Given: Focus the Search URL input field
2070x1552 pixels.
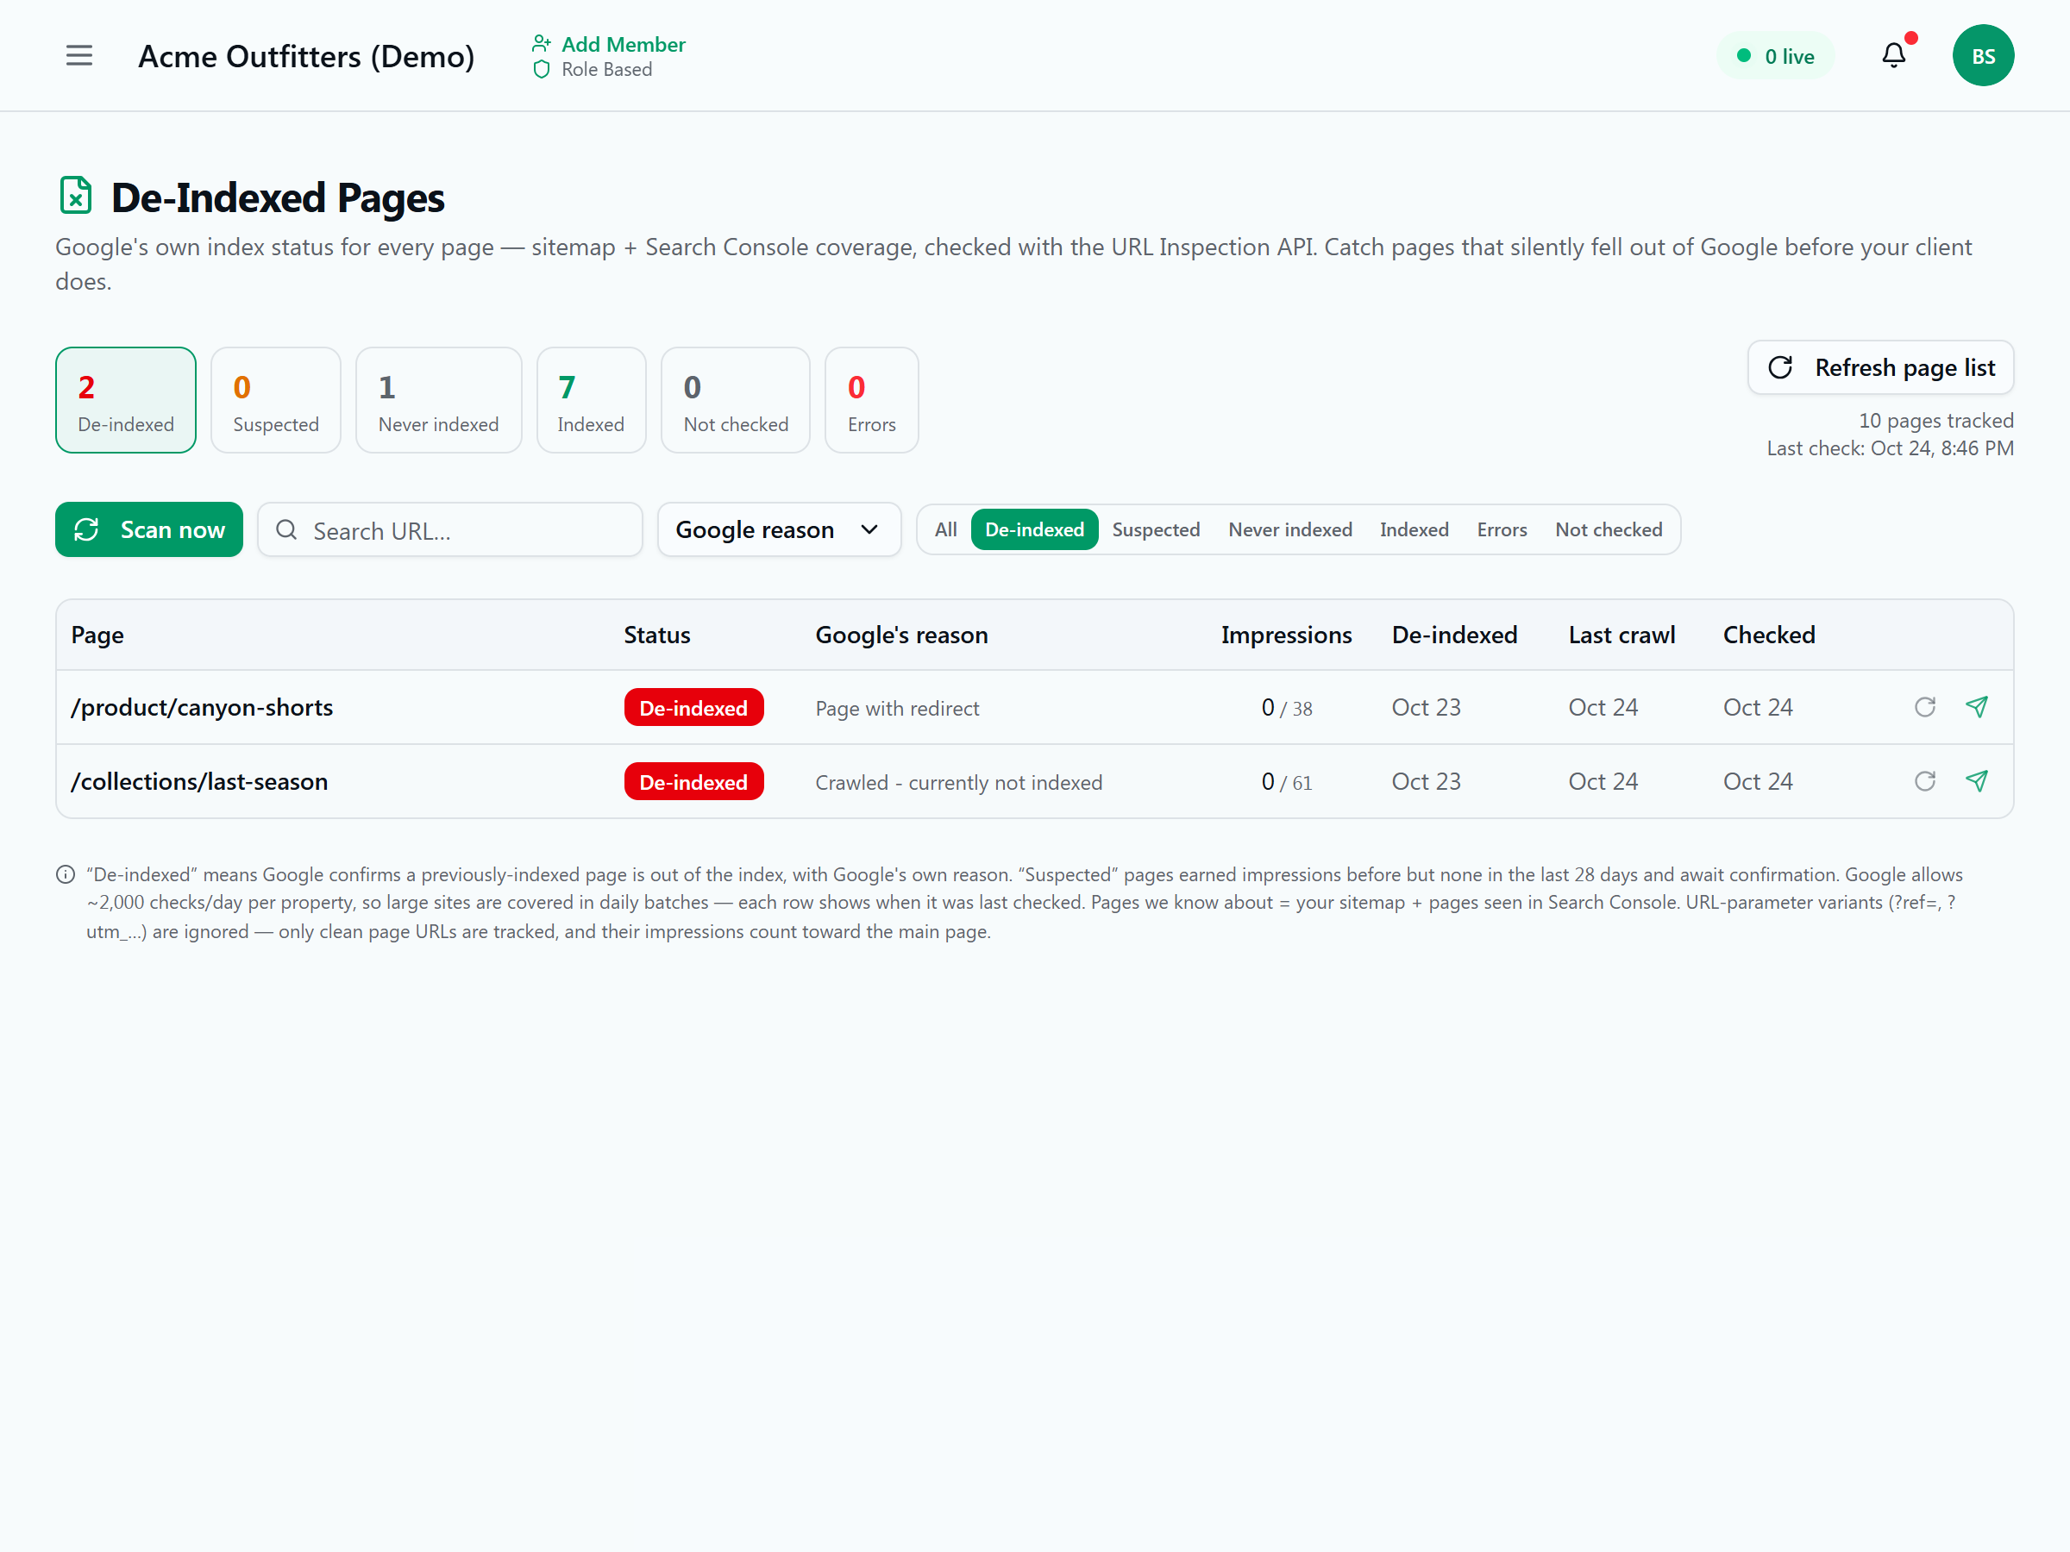Looking at the screenshot, I should pos(450,530).
